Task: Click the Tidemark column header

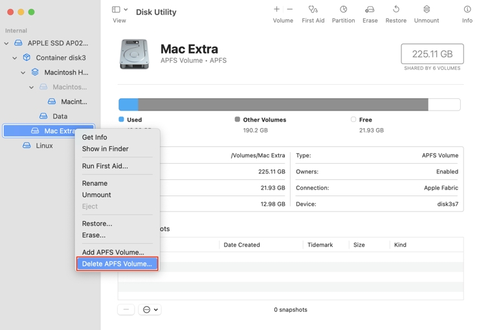Action: pos(320,245)
